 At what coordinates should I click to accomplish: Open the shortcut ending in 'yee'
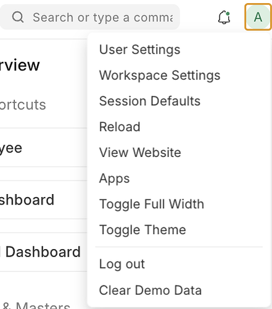10,148
